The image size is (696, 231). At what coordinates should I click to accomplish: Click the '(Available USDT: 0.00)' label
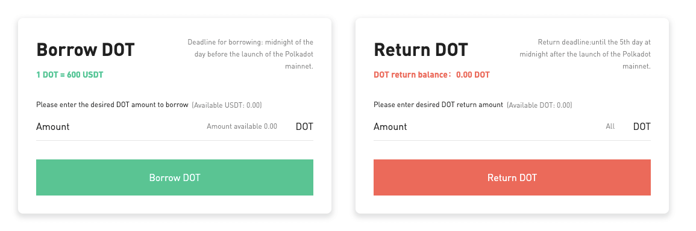click(x=227, y=105)
